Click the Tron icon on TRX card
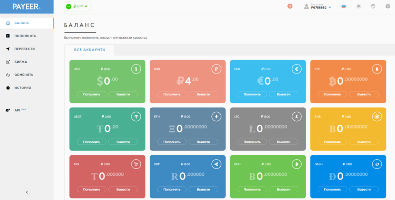Image resolution: width=395 pixels, height=200 pixels. (x=136, y=164)
